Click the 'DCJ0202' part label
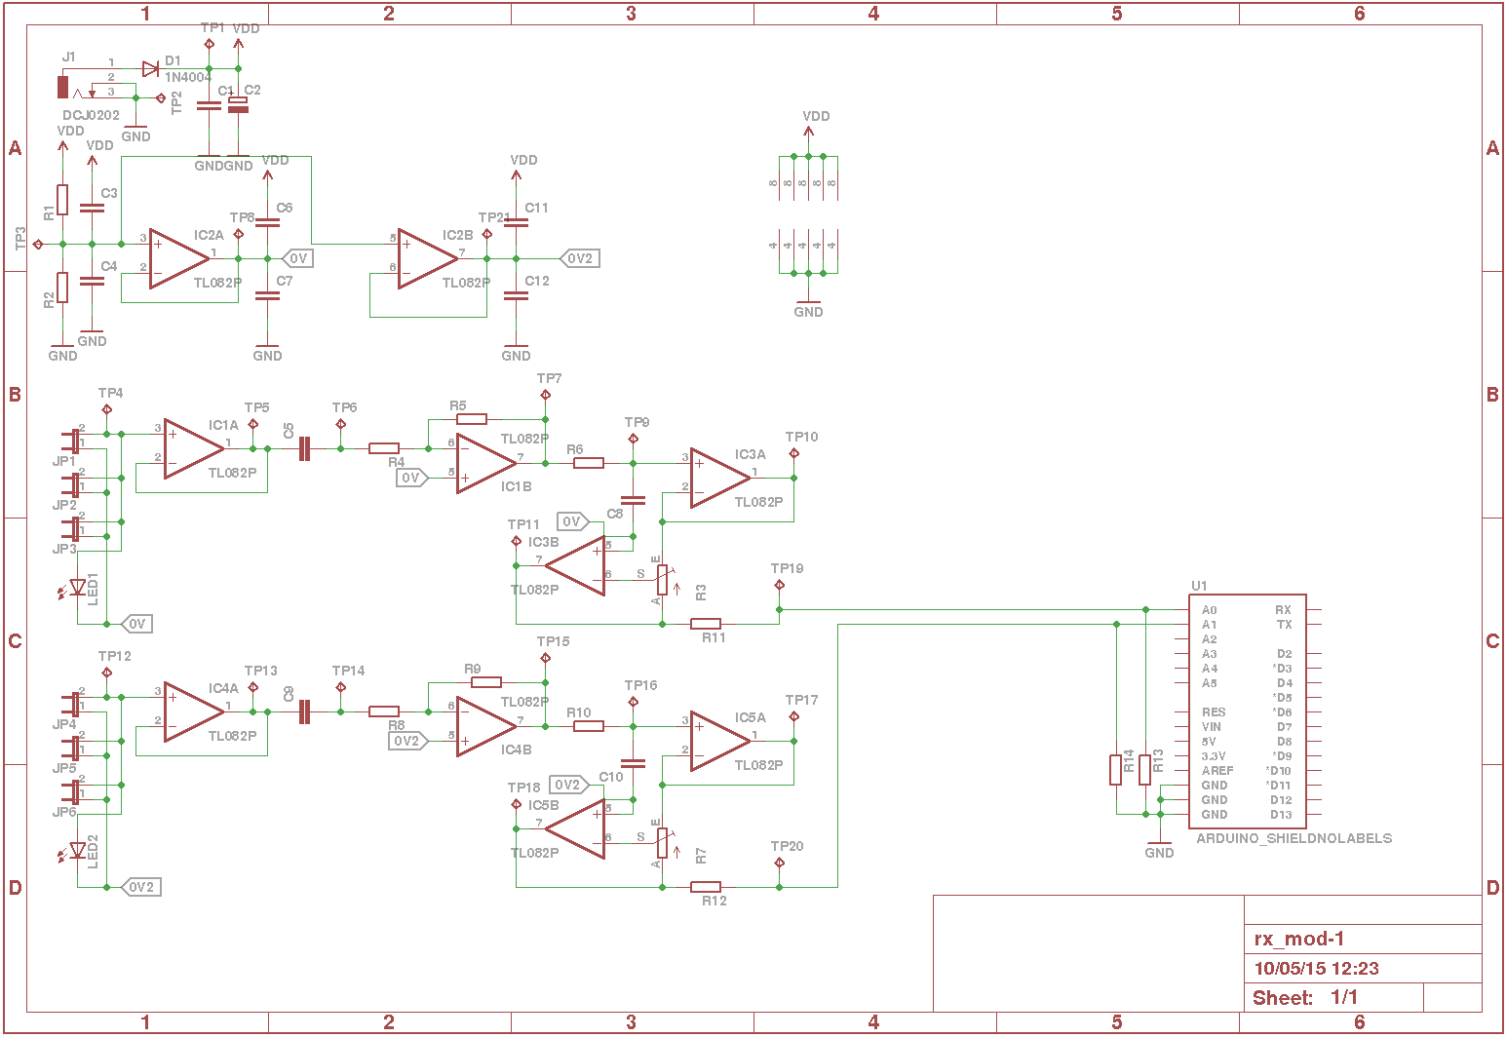The height and width of the screenshot is (1038, 1506). click(x=91, y=115)
